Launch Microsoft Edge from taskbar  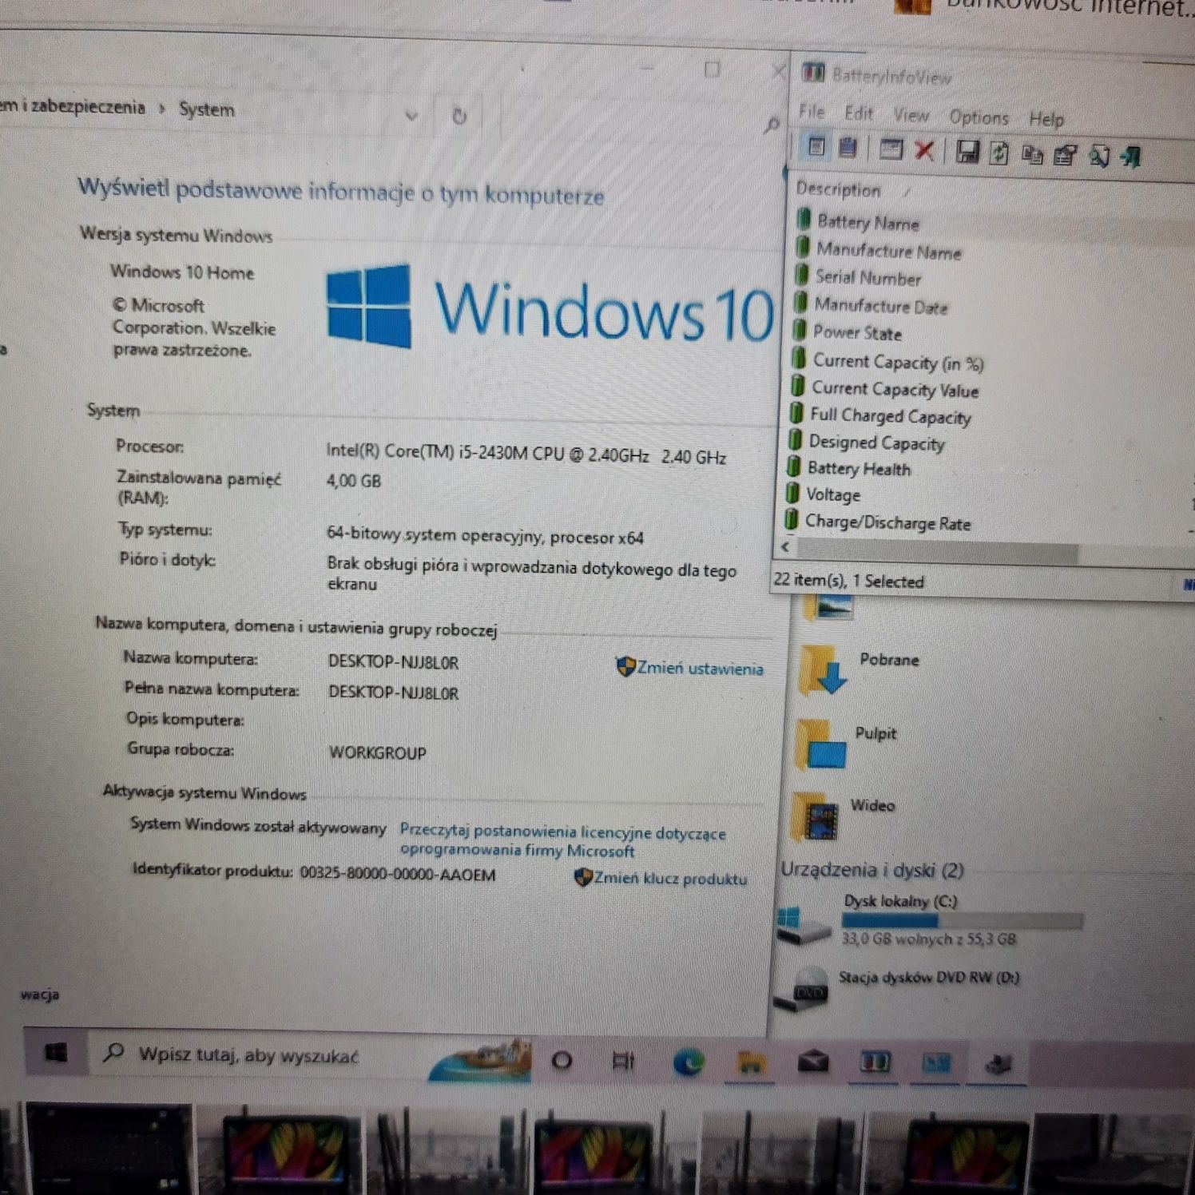688,1062
